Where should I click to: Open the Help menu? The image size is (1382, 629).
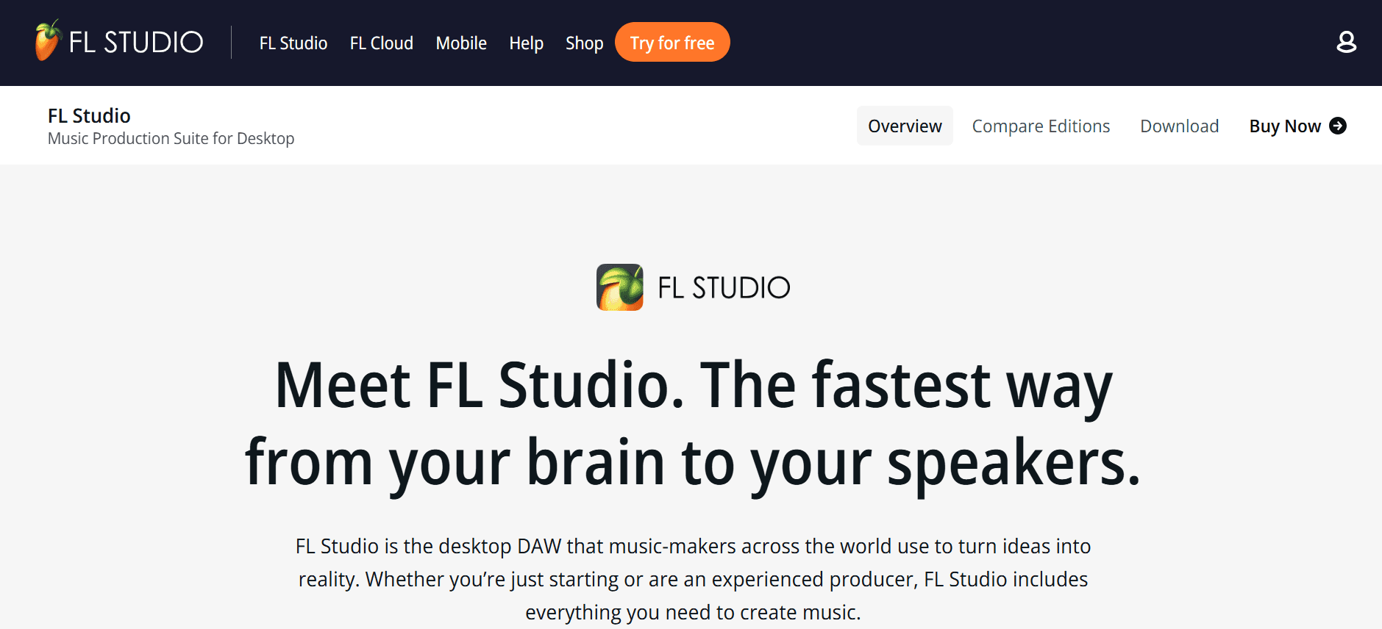point(527,43)
